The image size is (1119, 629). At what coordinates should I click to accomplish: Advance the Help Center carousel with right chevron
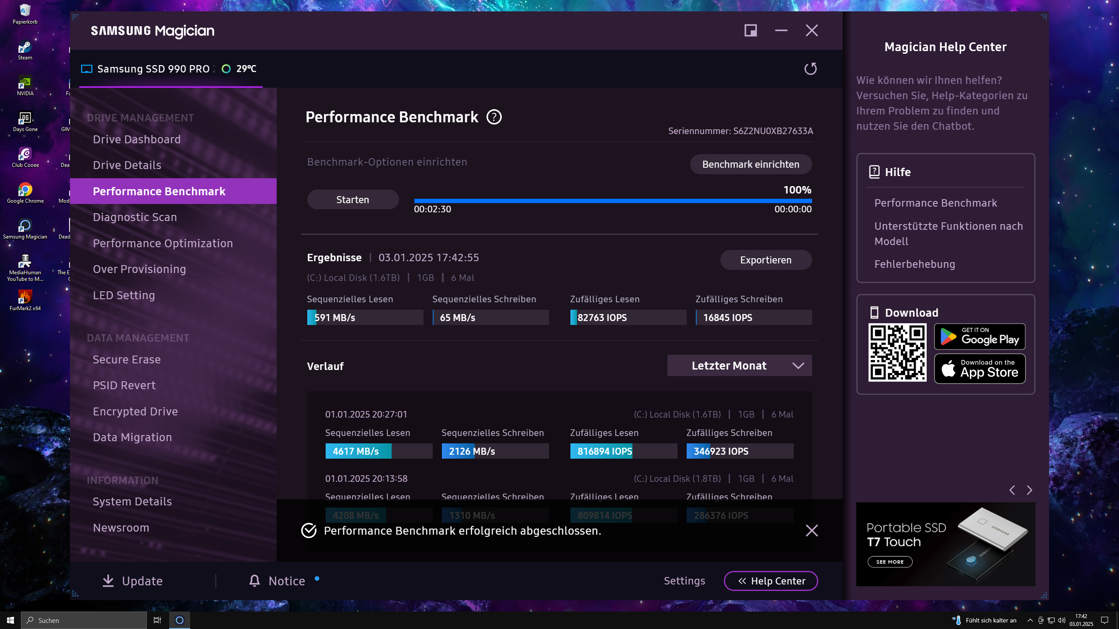tap(1029, 490)
